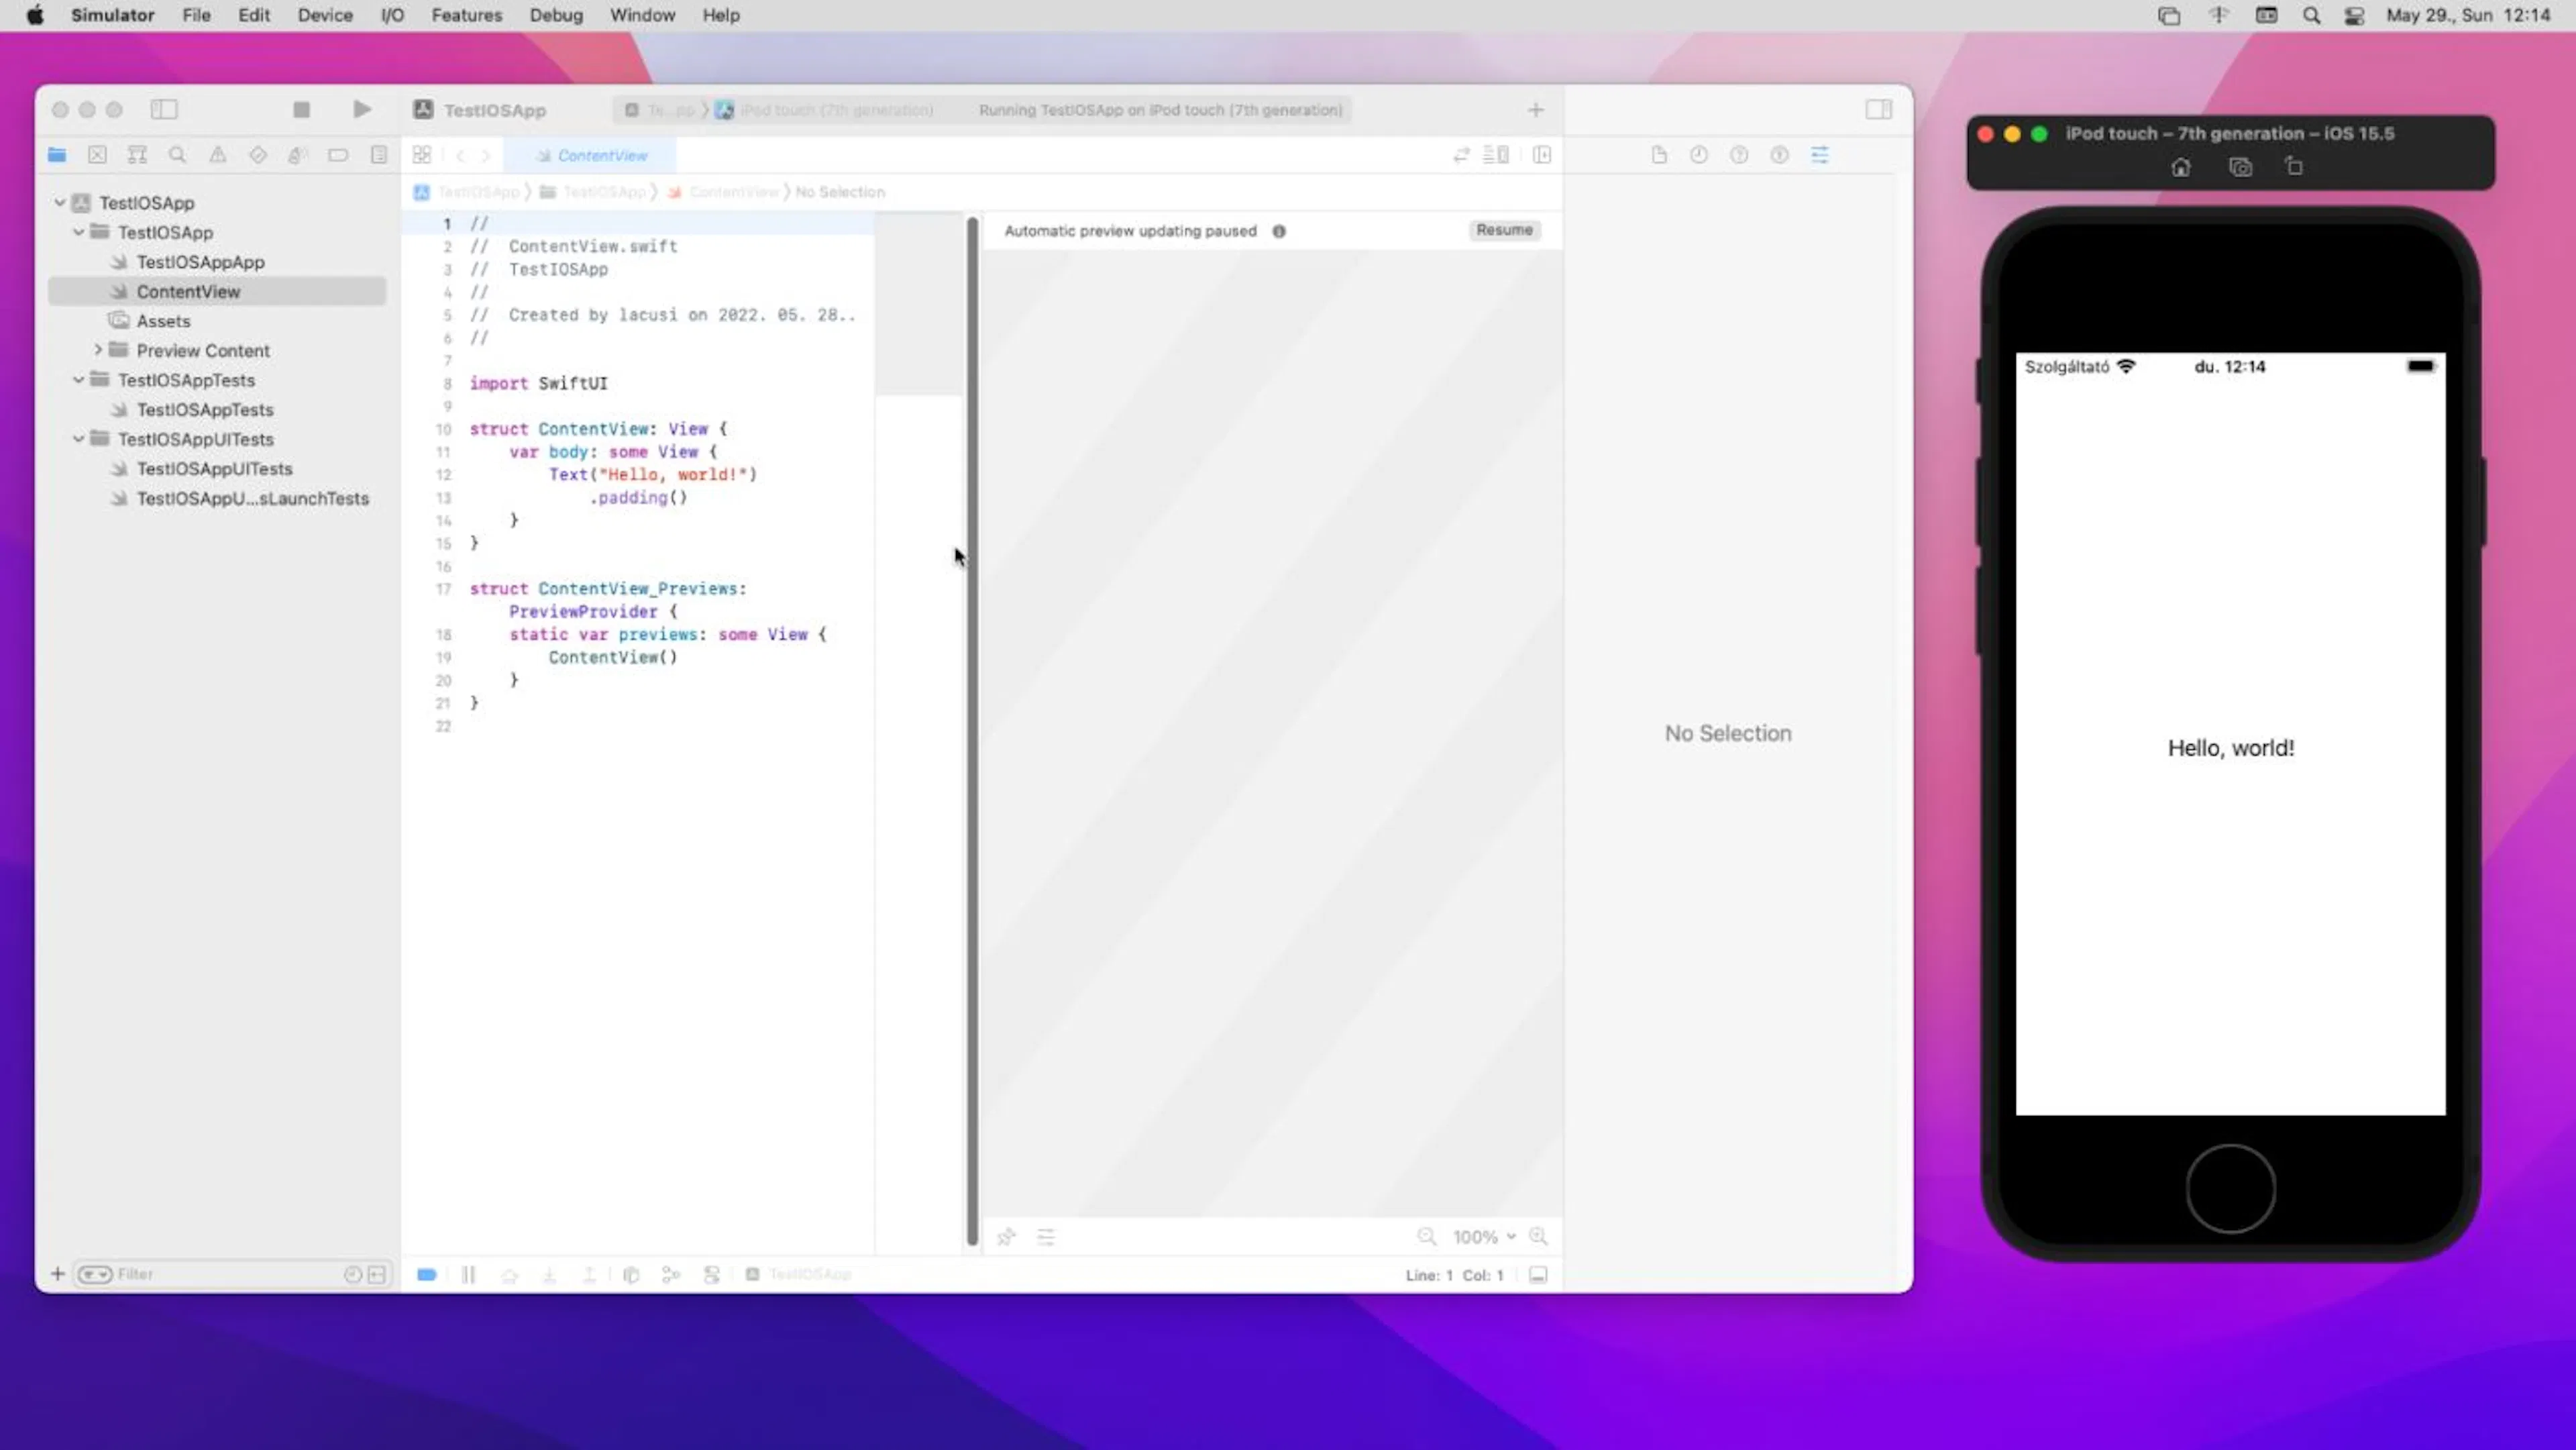The width and height of the screenshot is (2576, 1450).
Task: Open the Issue navigator warning icon
Action: pos(217,155)
